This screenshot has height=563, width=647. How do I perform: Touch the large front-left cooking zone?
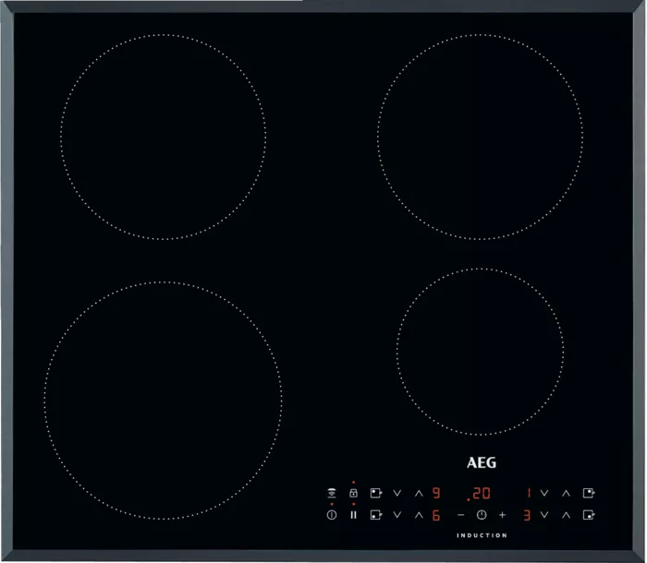(164, 401)
